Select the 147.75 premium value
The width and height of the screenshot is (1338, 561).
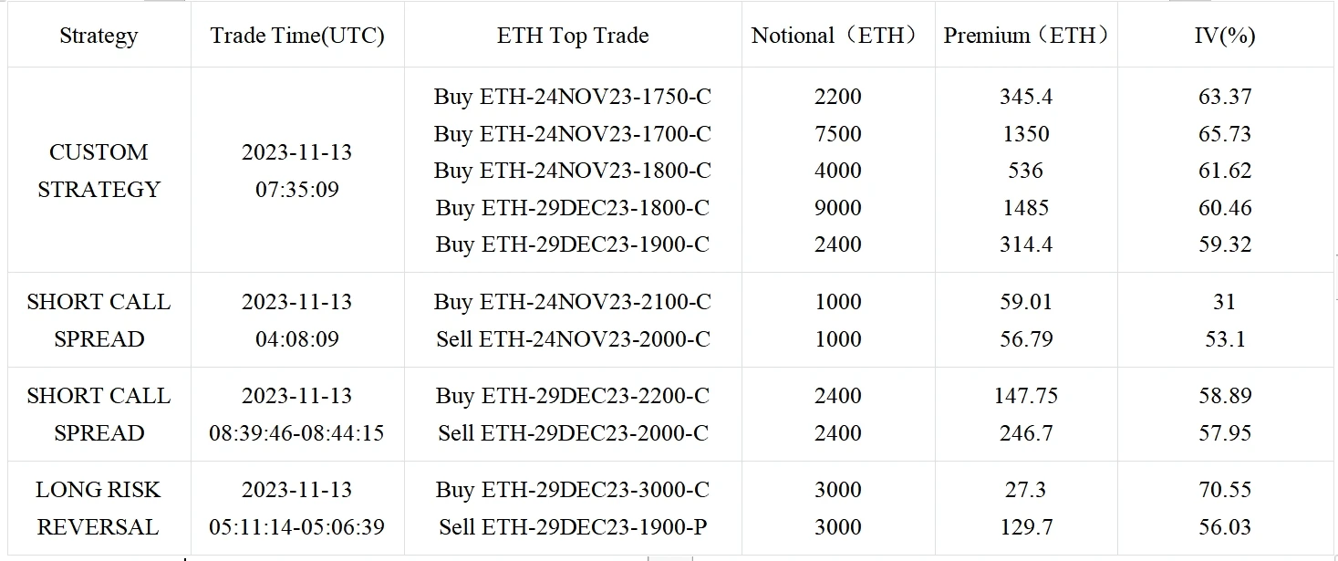click(1025, 396)
